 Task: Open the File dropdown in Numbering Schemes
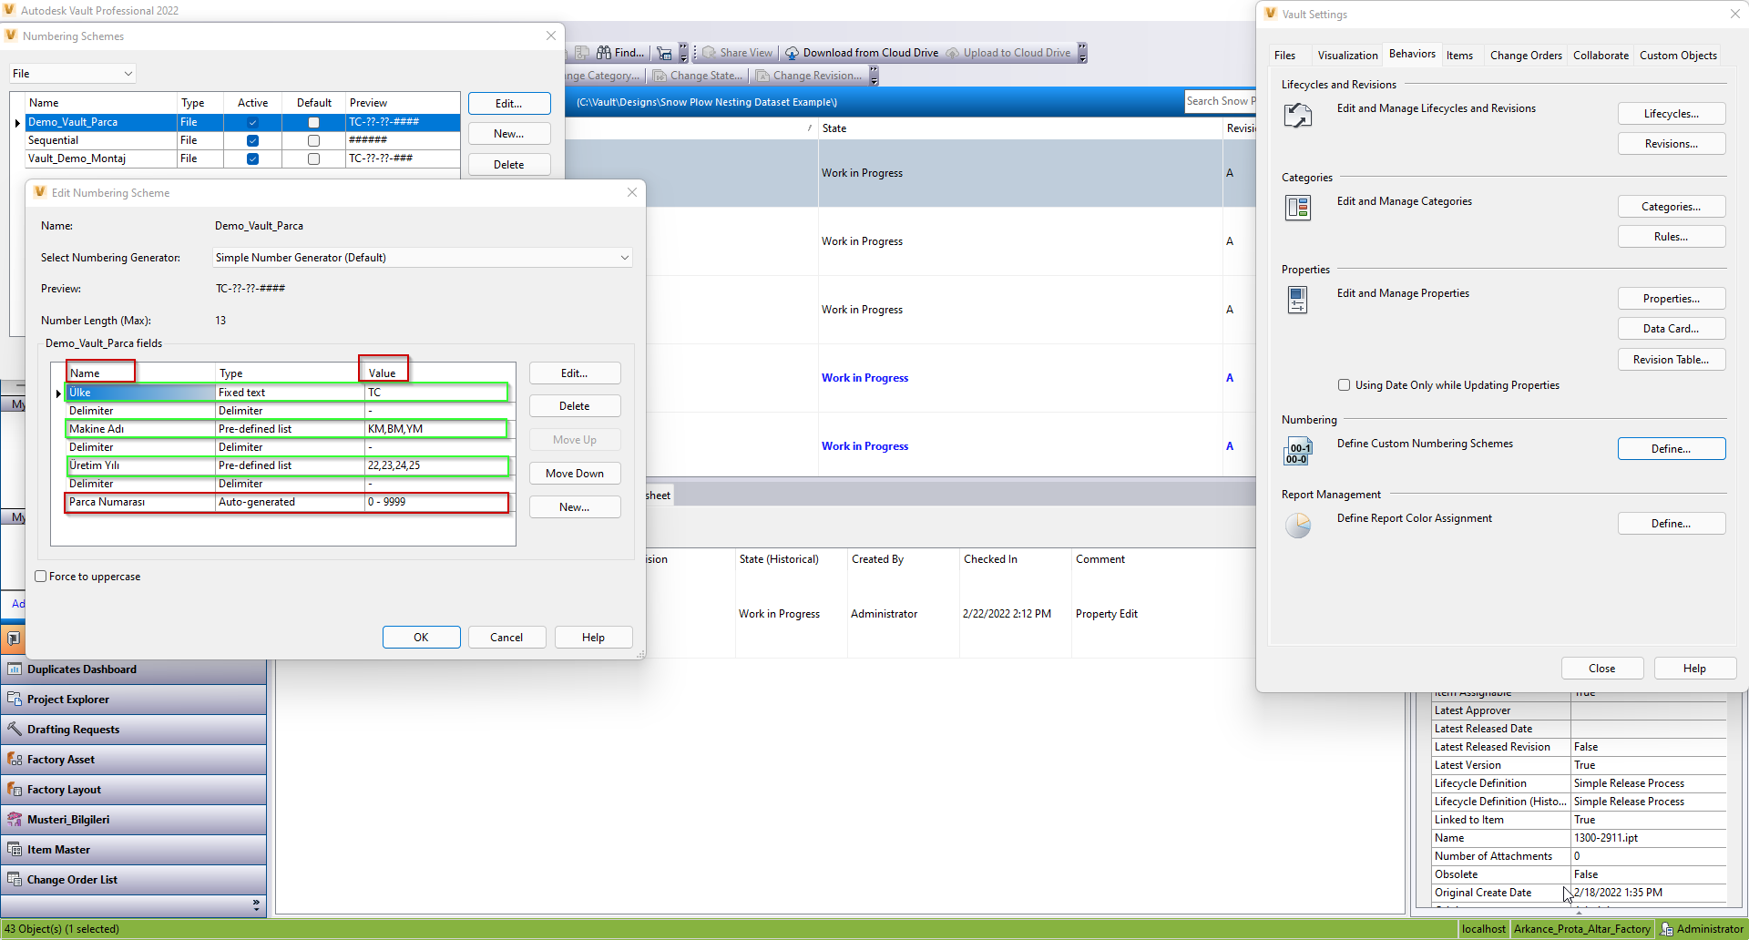click(128, 73)
